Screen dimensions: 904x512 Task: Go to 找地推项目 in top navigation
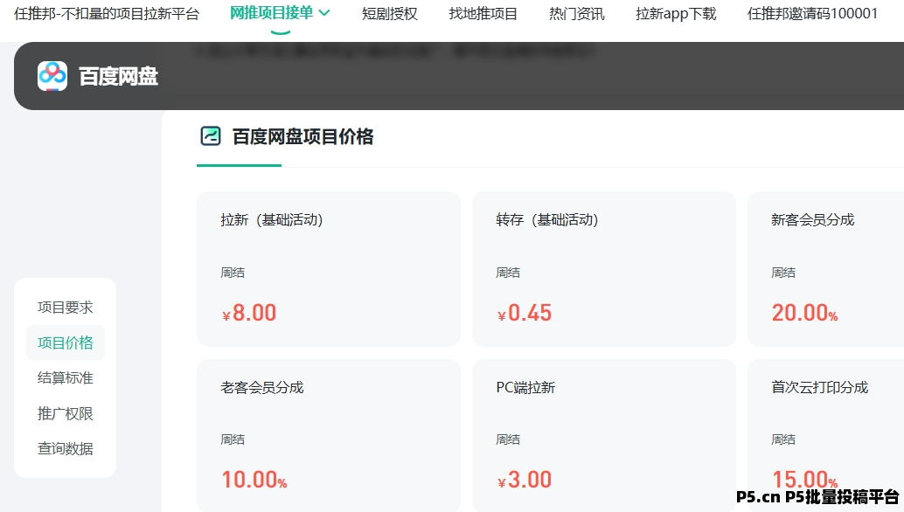point(483,13)
